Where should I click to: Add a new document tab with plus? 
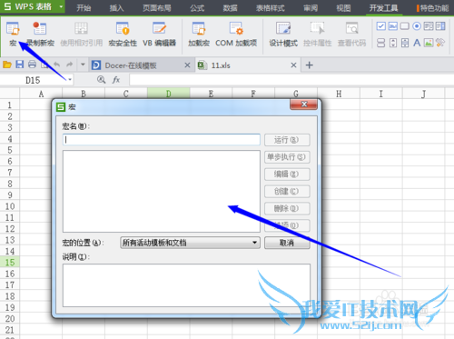[x=310, y=65]
